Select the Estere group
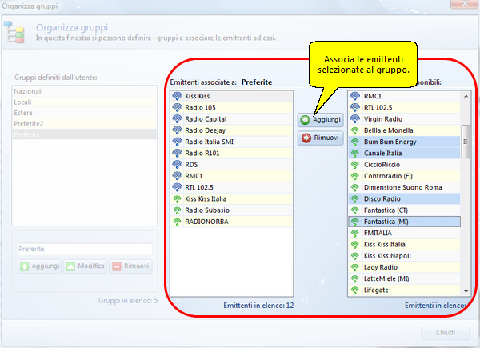 pyautogui.click(x=85, y=113)
